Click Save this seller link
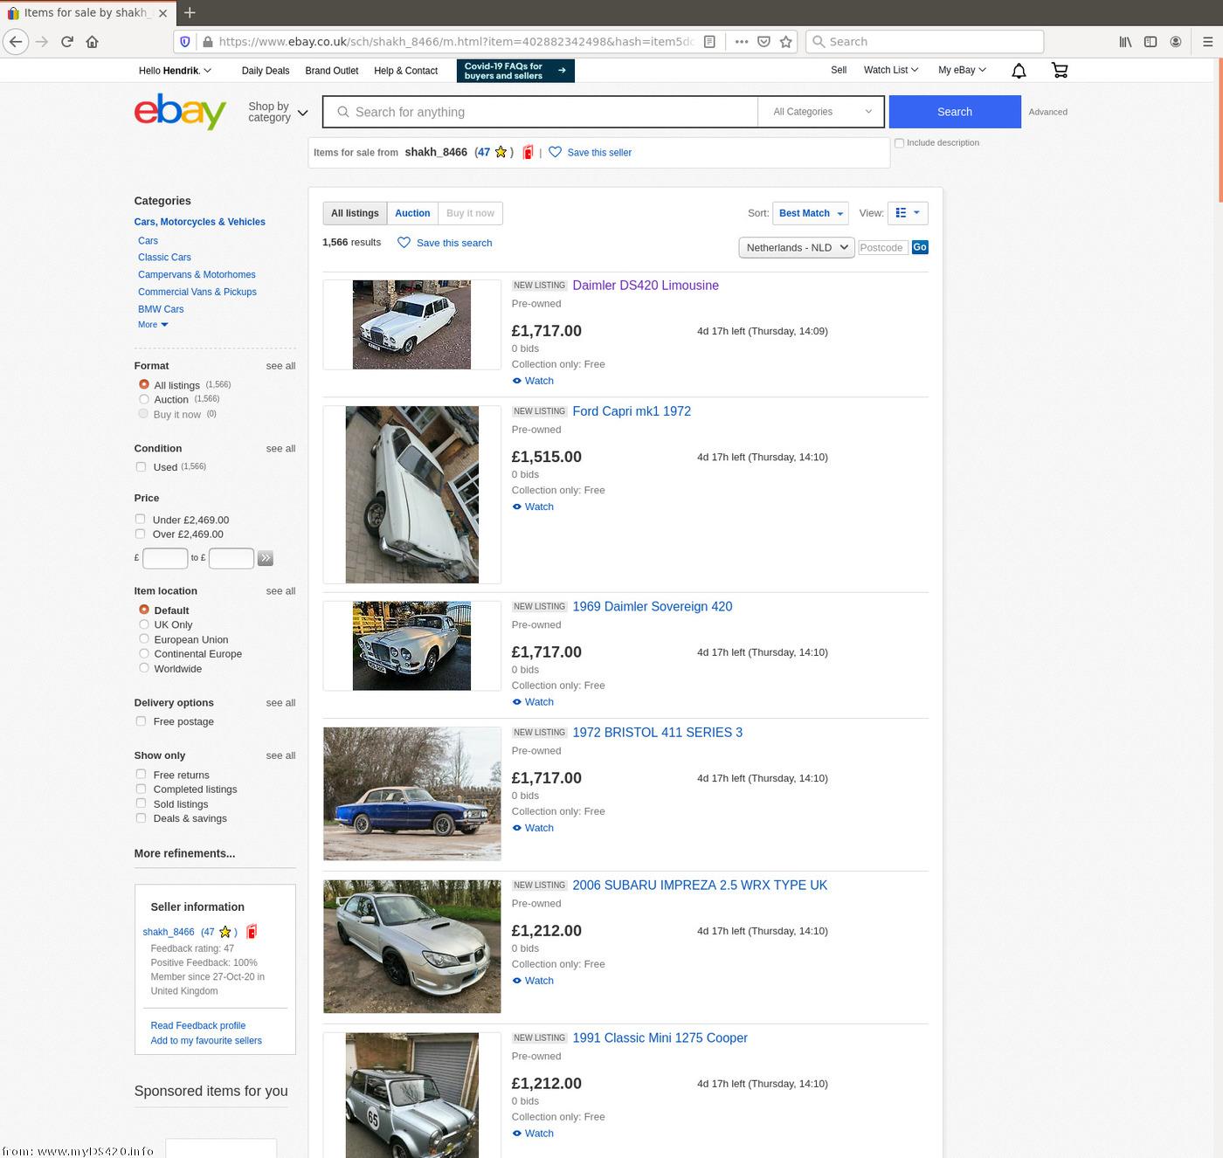 click(599, 153)
